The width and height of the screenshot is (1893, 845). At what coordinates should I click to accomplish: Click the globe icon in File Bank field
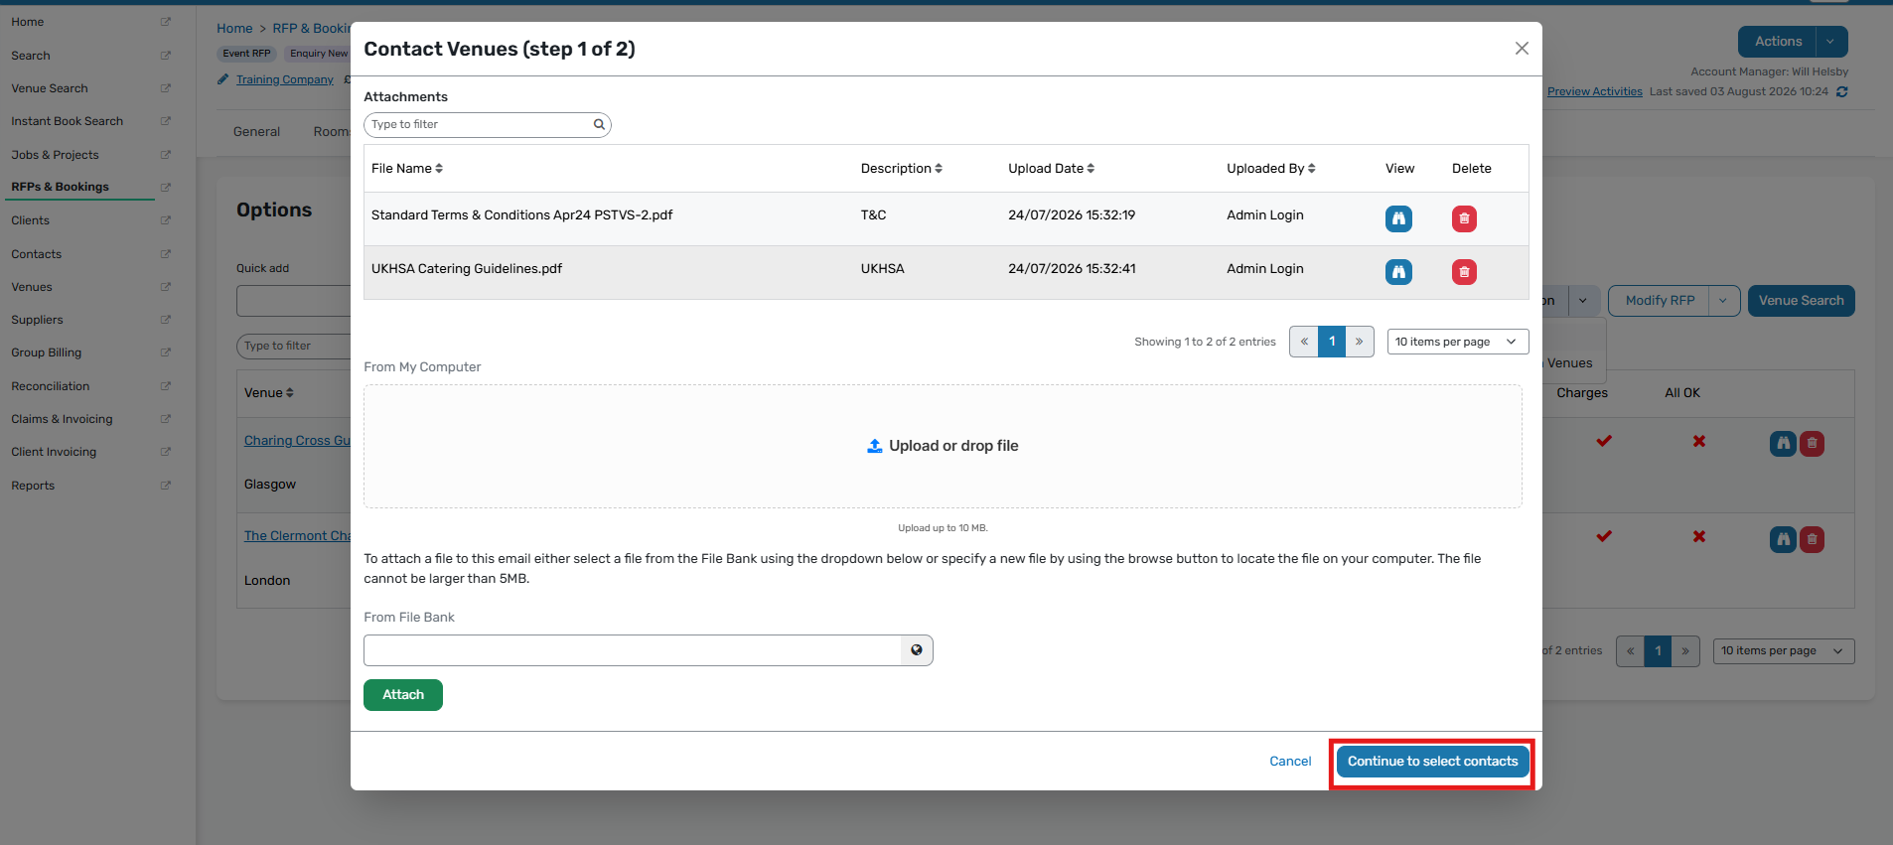917,650
